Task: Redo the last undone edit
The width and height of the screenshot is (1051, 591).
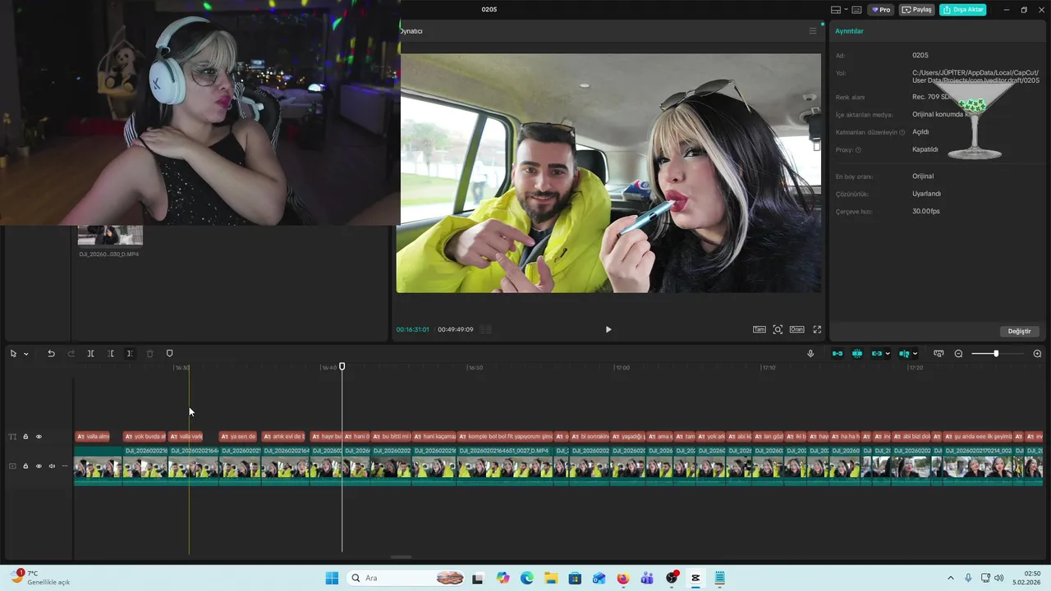Action: coord(71,354)
